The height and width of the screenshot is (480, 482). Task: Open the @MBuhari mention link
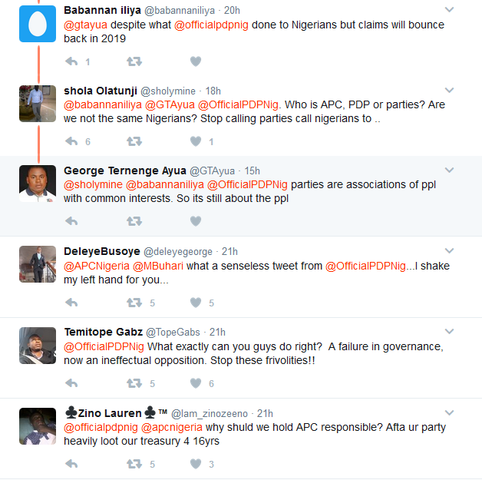coord(159,266)
